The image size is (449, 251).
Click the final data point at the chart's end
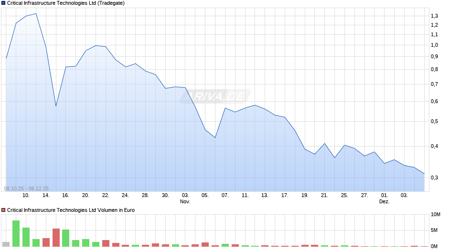(424, 174)
